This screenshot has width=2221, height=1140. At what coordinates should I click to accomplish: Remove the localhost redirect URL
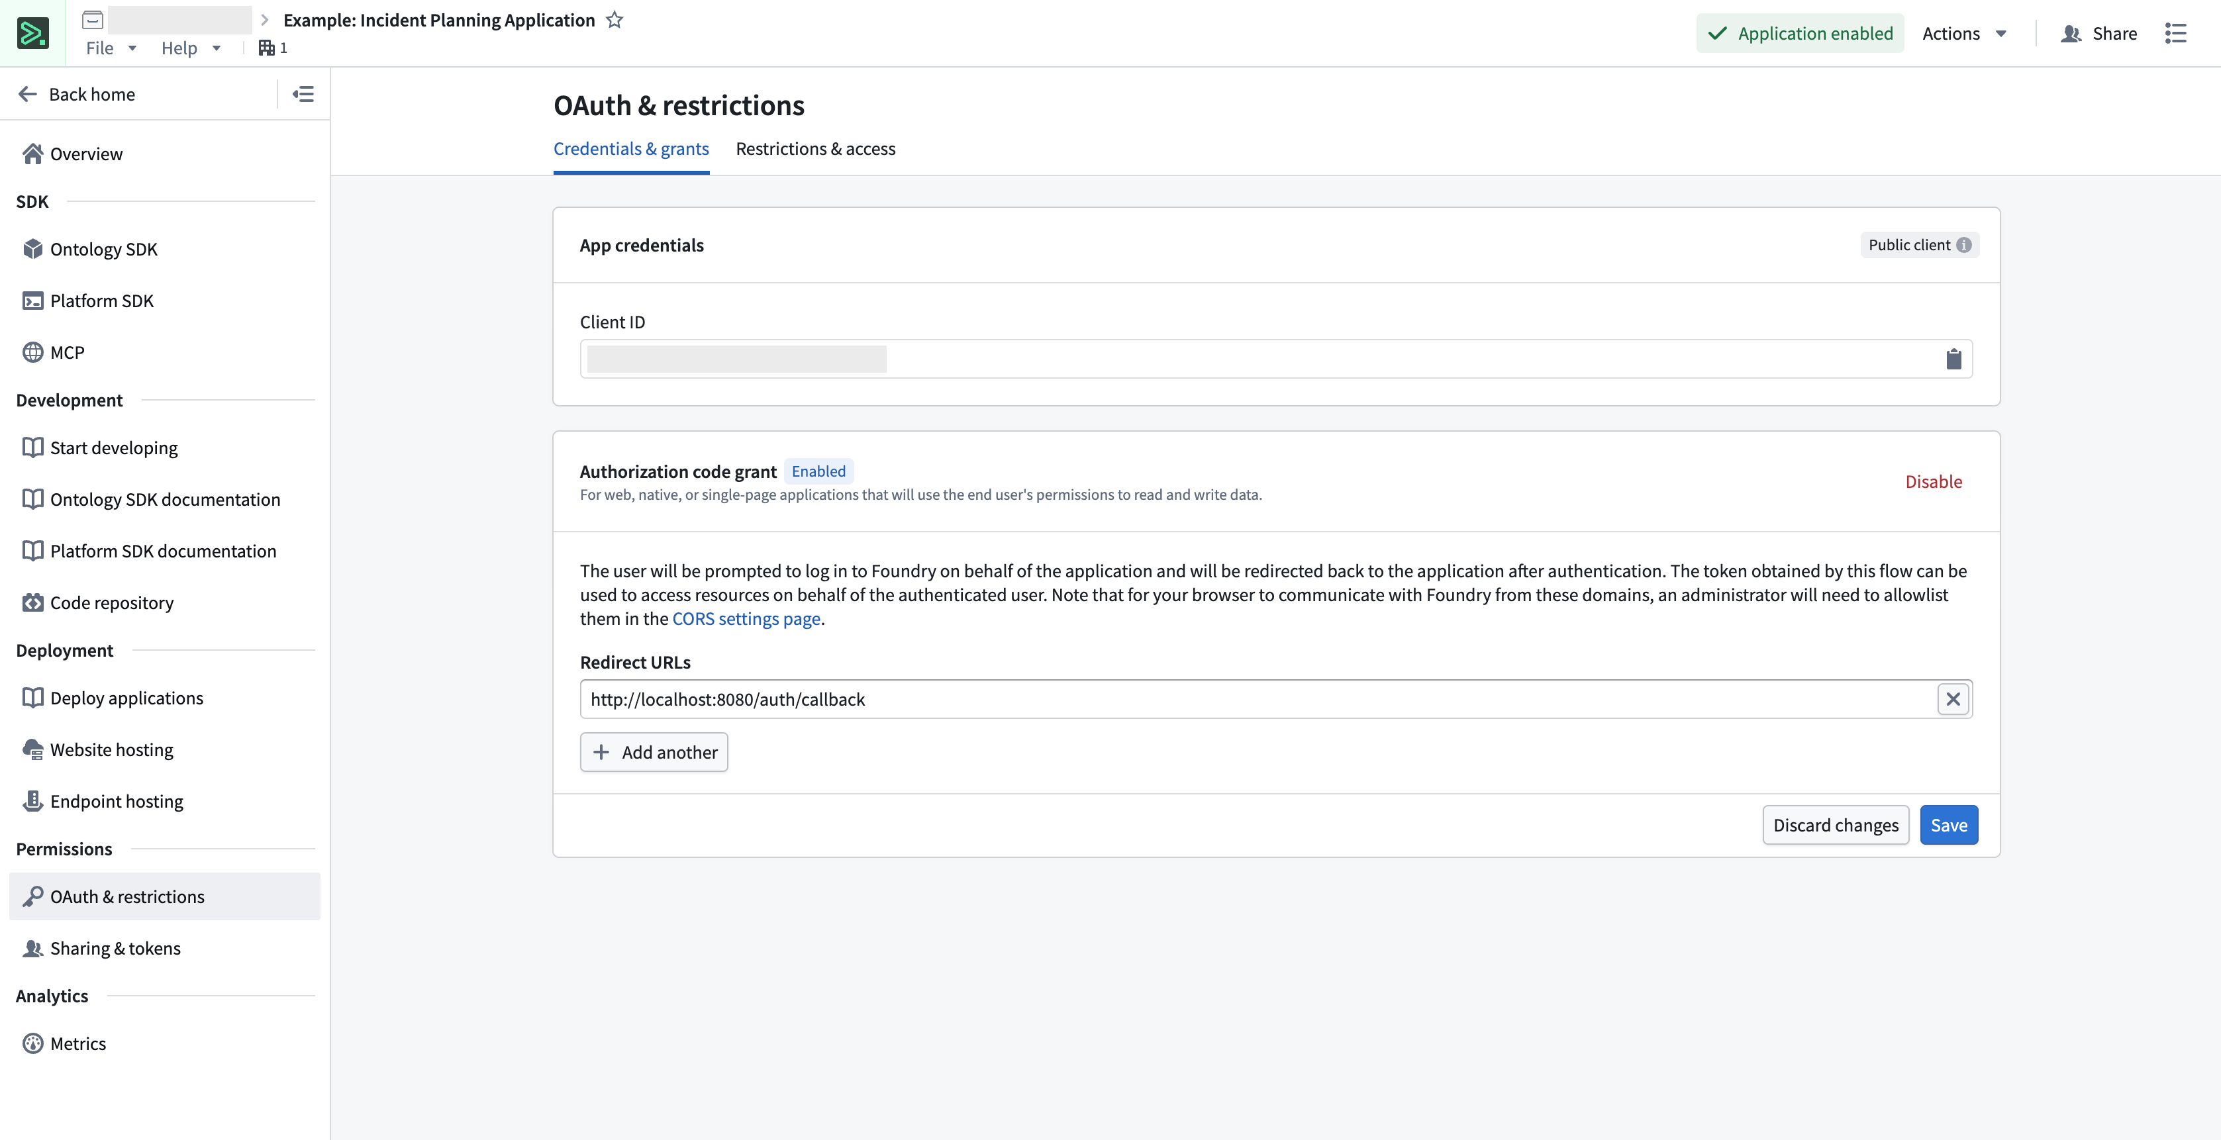tap(1953, 699)
